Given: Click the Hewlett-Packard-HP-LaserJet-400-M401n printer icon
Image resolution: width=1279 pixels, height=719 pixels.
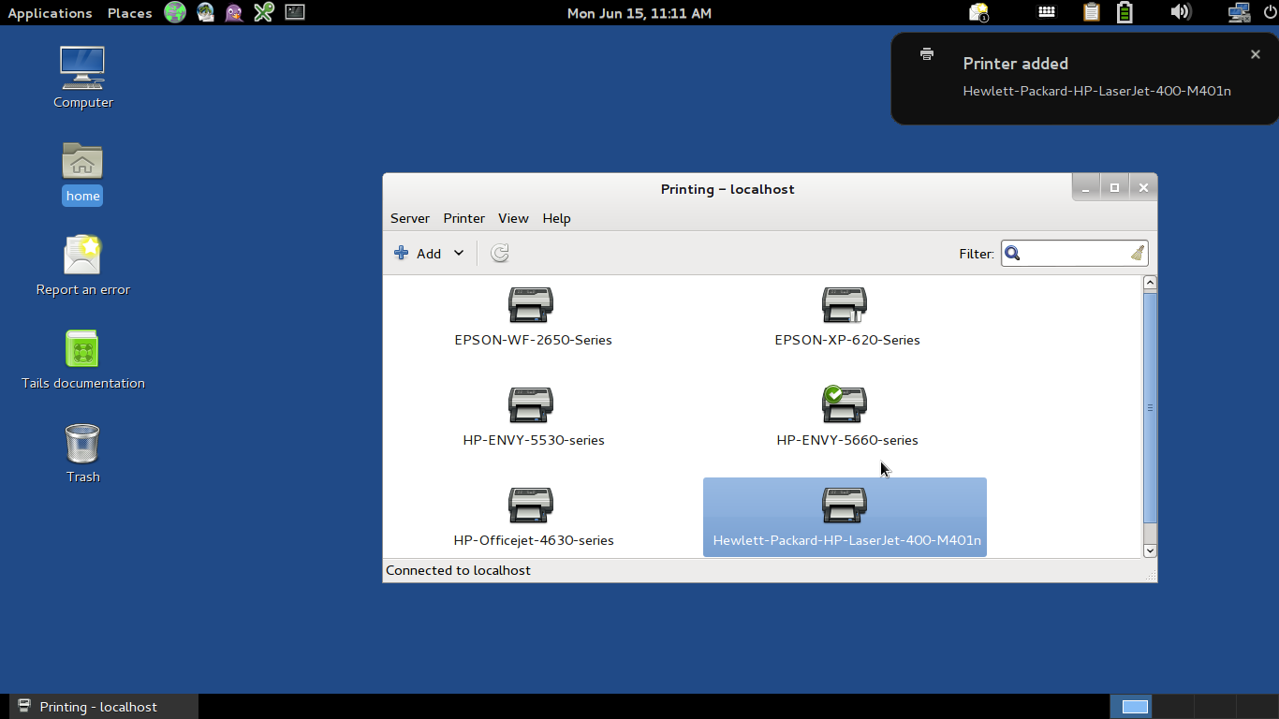Looking at the screenshot, I should [845, 505].
